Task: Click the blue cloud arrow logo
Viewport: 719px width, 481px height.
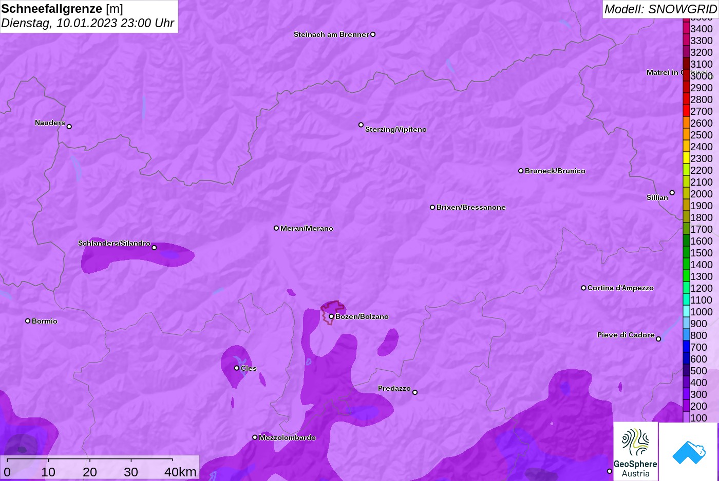Action: coord(689,452)
